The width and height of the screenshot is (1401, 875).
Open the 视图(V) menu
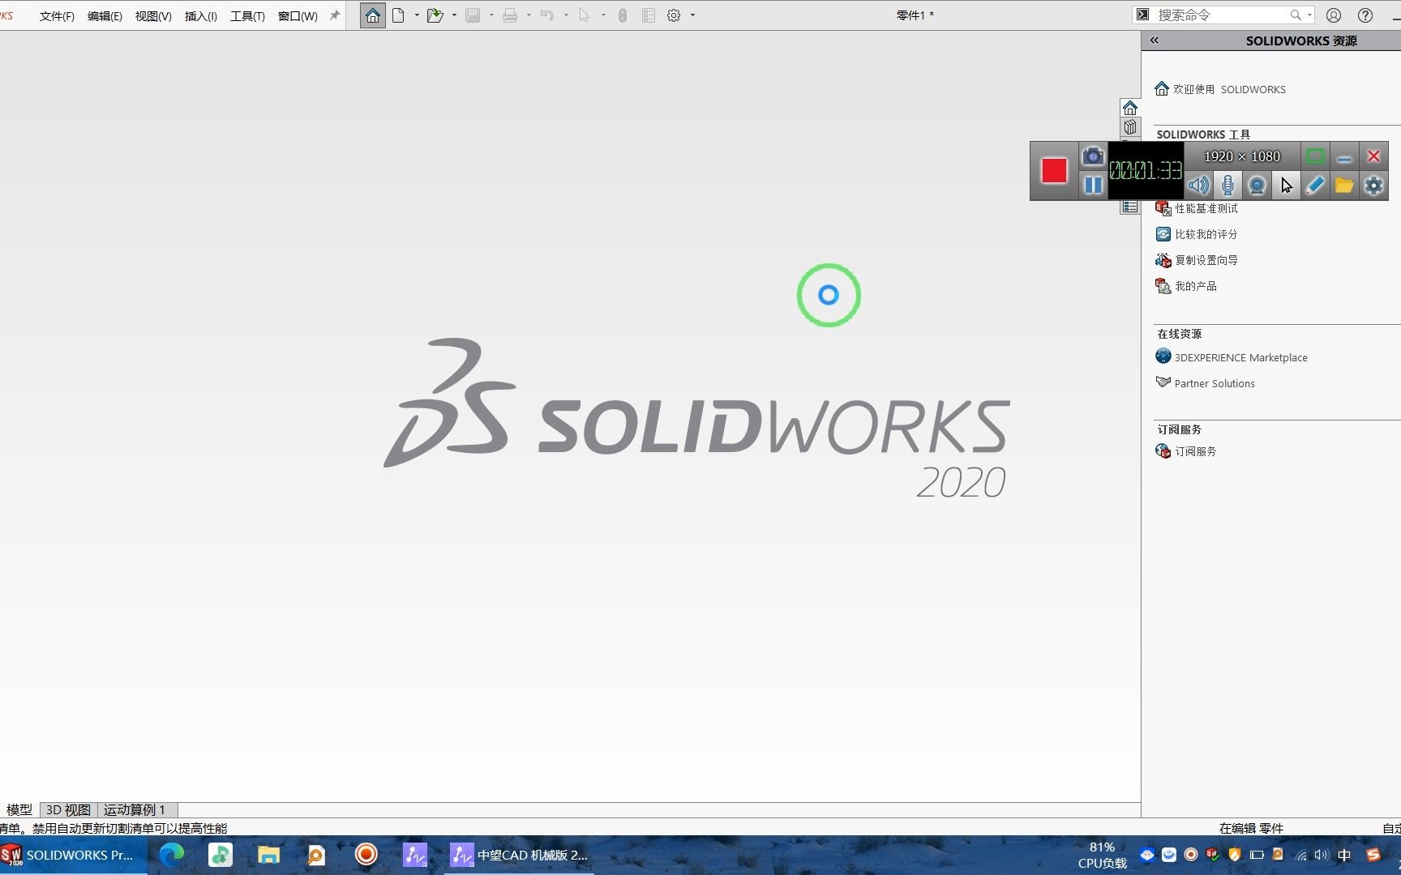pyautogui.click(x=153, y=16)
